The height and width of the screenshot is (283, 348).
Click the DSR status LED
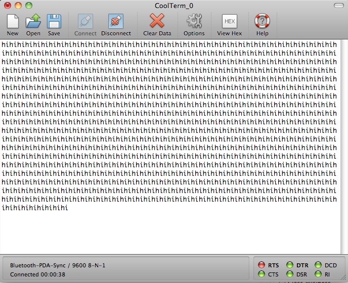click(x=290, y=274)
